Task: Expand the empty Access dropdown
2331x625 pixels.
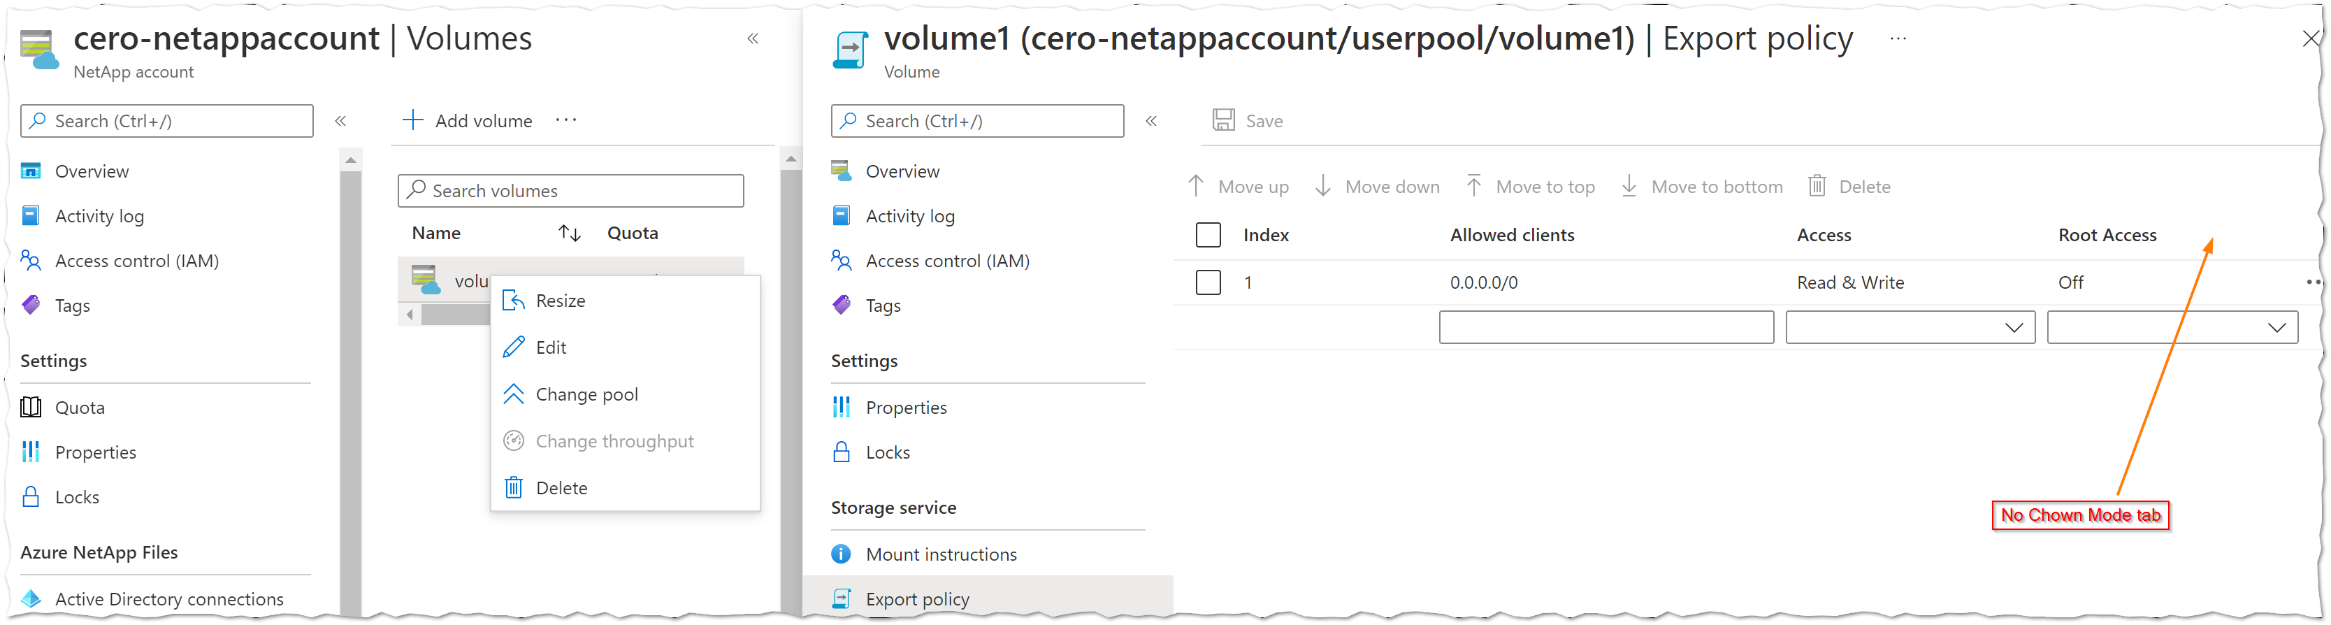Action: point(1910,327)
